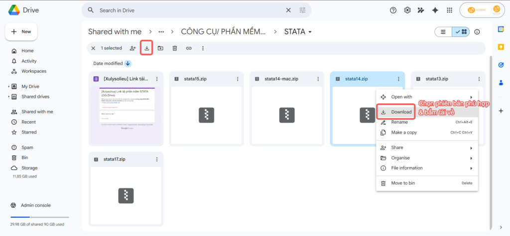The image size is (510, 236).
Task: Open Starred in the sidebar
Action: 29,132
